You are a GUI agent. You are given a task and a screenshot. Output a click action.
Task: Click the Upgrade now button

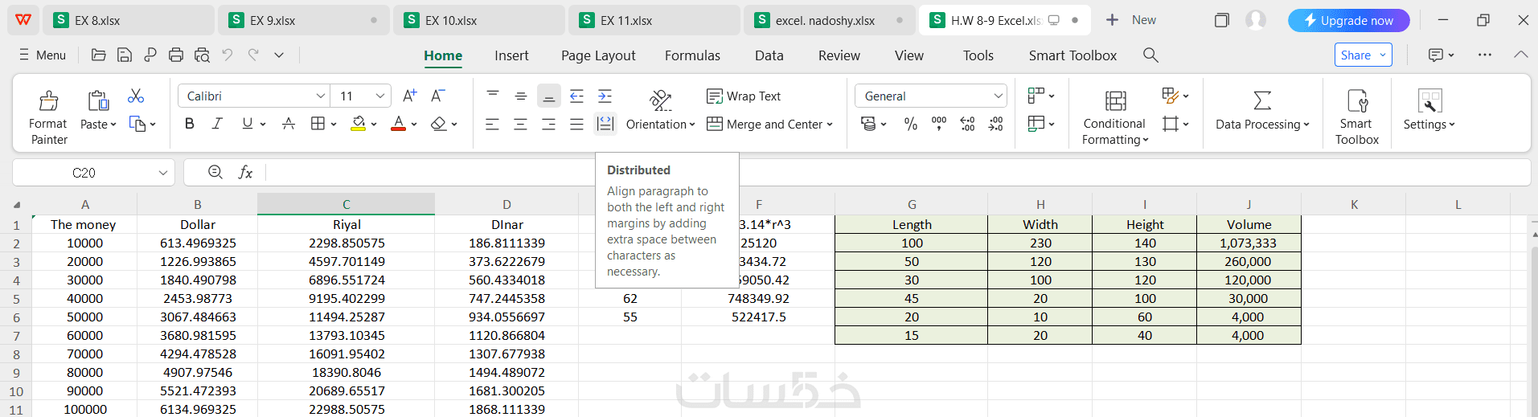tap(1348, 21)
